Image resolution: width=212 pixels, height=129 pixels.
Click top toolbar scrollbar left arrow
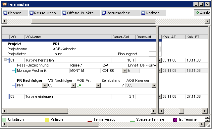point(5,21)
